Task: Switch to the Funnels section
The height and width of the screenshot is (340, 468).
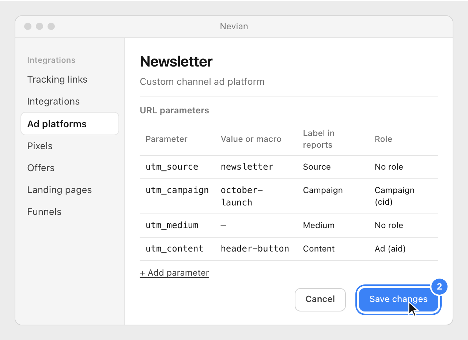Action: coord(44,212)
